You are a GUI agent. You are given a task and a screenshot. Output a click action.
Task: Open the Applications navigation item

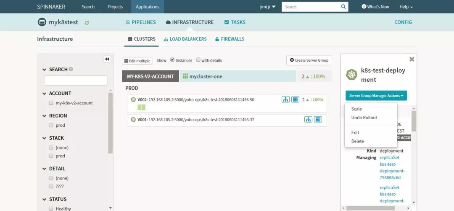[x=148, y=7]
